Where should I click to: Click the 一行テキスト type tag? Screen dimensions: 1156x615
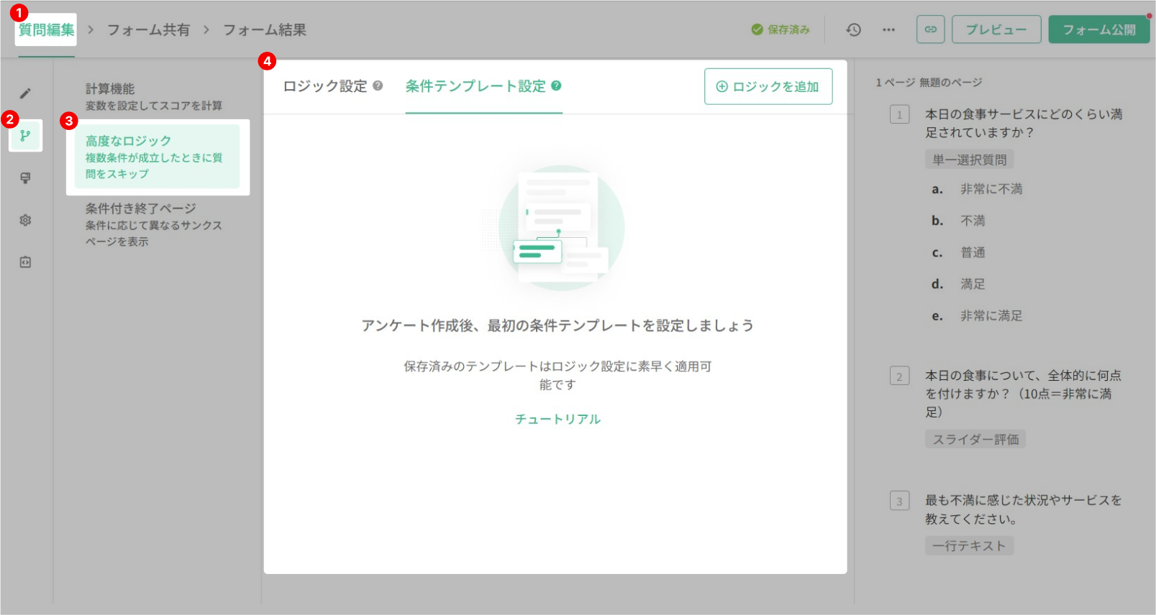click(970, 545)
